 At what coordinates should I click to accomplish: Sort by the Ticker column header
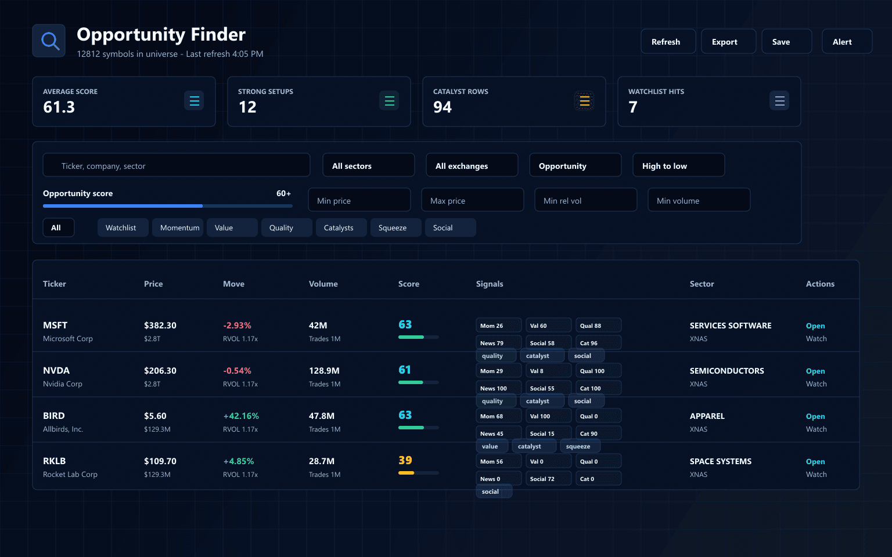coord(55,284)
